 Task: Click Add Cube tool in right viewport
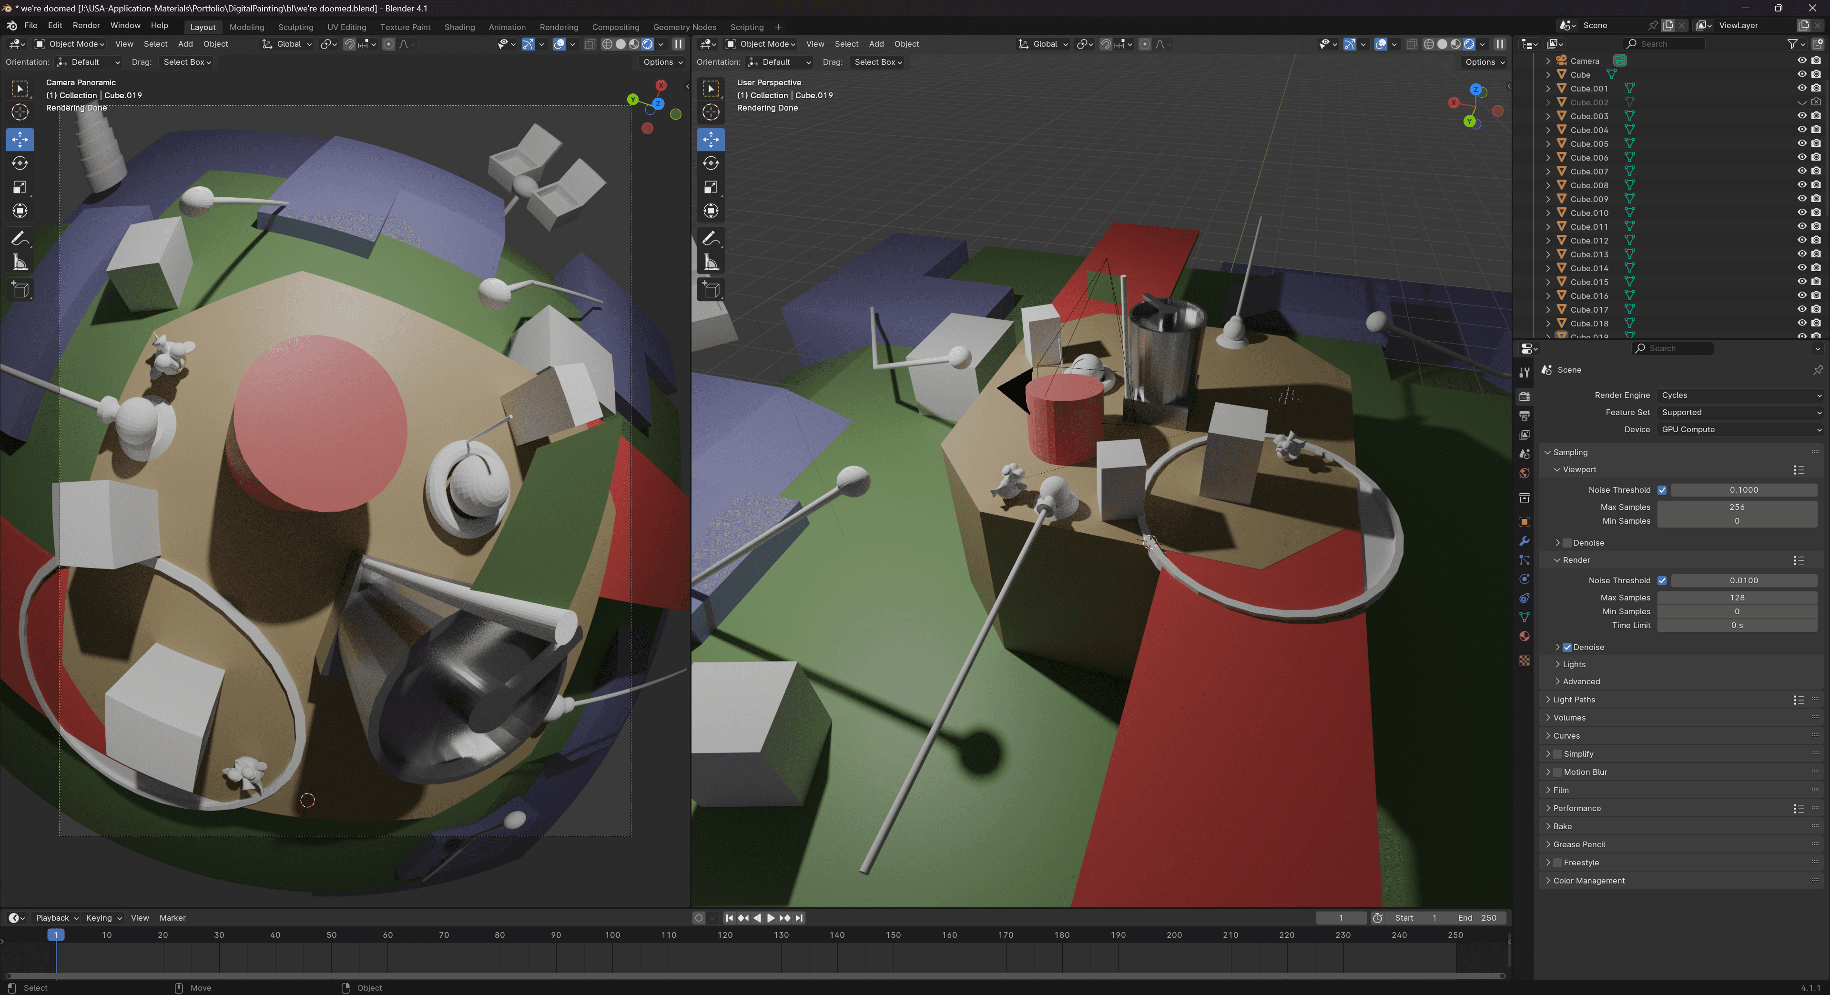pos(711,290)
